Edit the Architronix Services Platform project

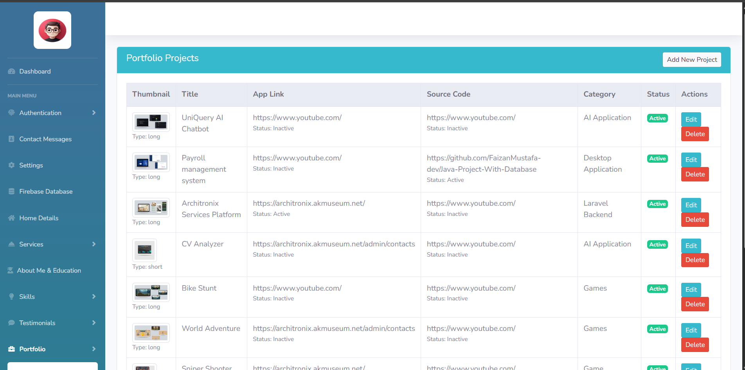click(691, 205)
